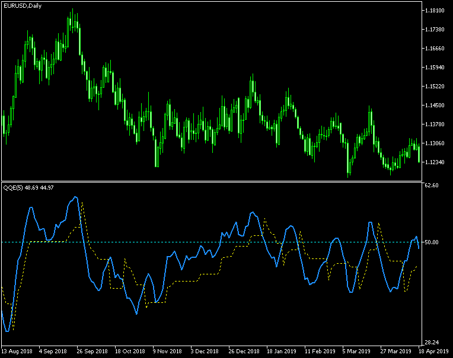Click the 1.13780 price axis label
Image resolution: width=453 pixels, height=358 pixels.
click(435, 124)
